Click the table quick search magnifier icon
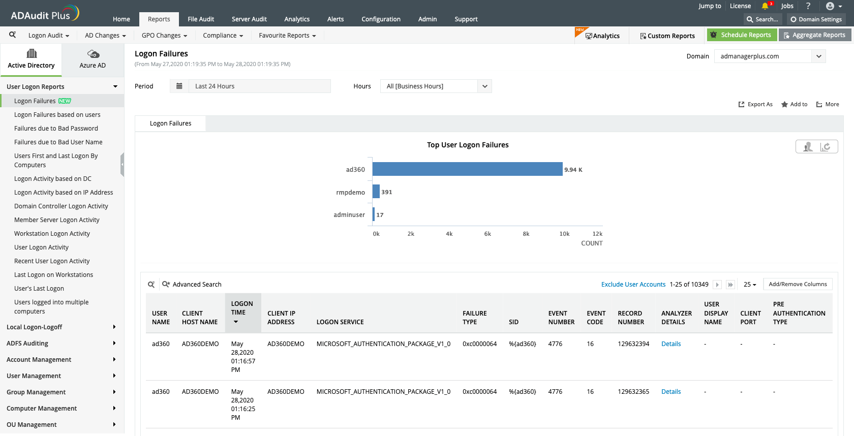This screenshot has width=854, height=436. (x=151, y=285)
